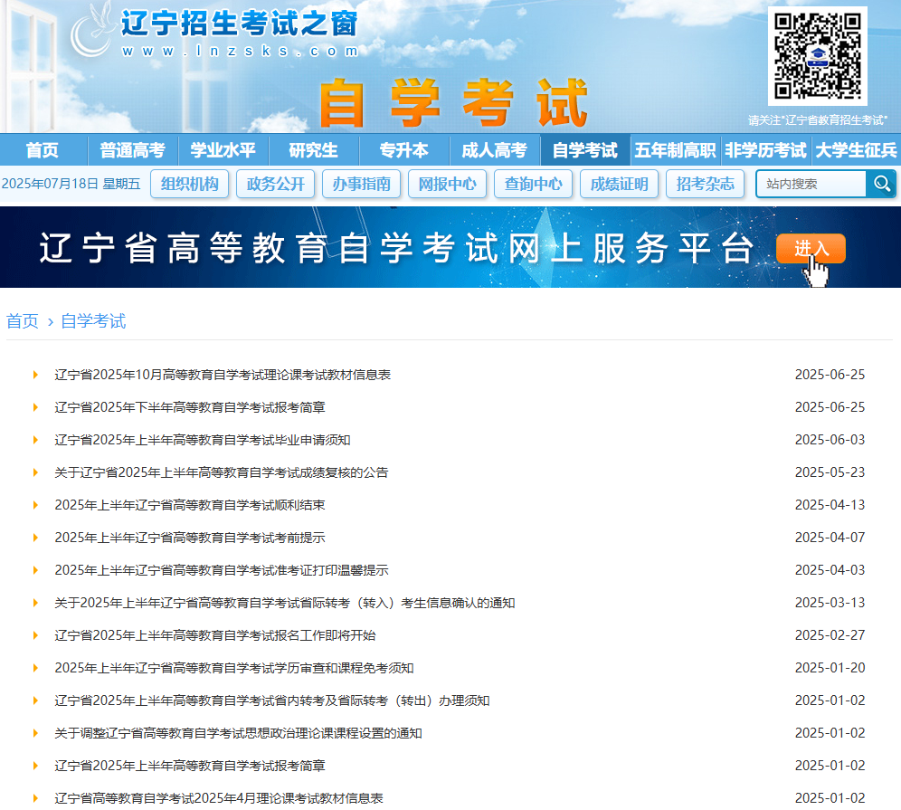Click the Liaoning exam site logo

click(215, 33)
